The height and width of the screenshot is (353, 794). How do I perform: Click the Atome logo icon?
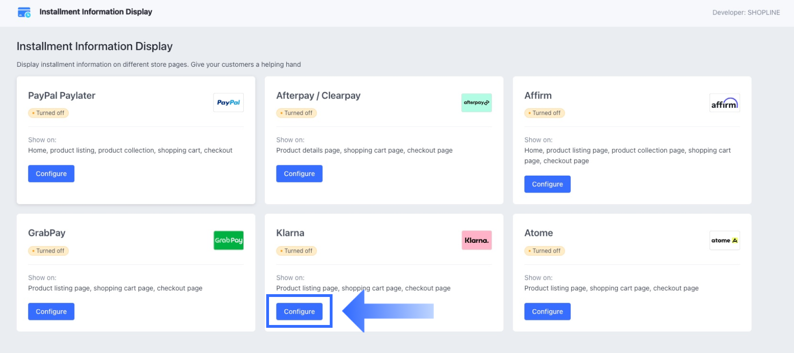pyautogui.click(x=724, y=240)
